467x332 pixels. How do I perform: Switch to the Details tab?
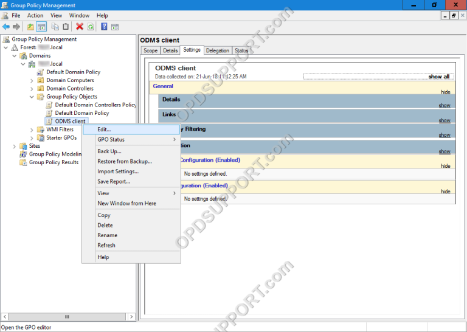coord(170,50)
